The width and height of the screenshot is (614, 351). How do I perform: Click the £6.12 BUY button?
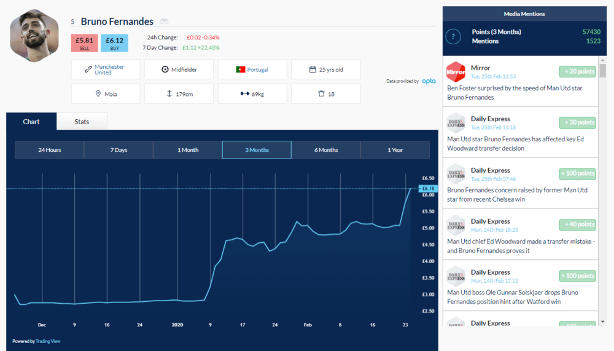coord(114,43)
